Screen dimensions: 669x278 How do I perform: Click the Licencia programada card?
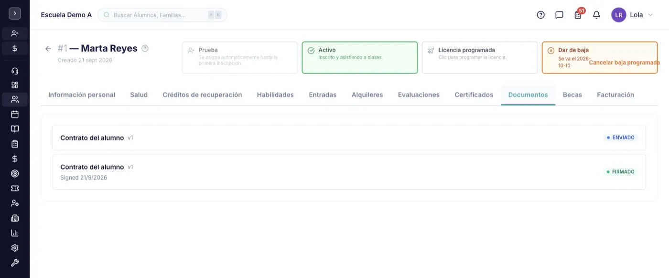480,57
